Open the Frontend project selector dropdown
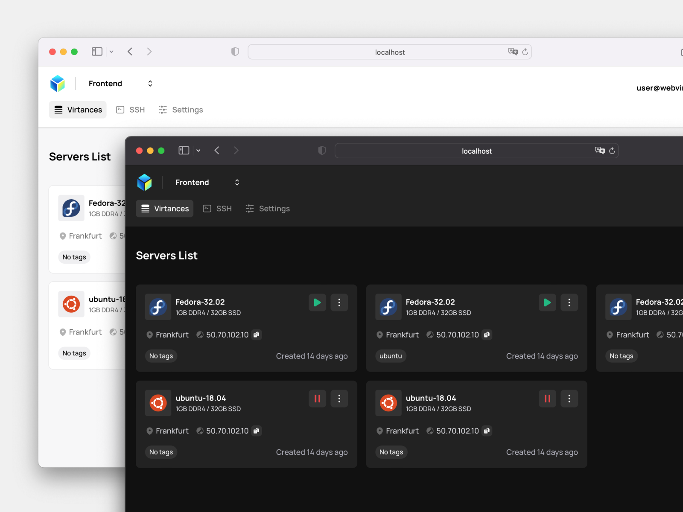This screenshot has height=512, width=683. point(237,182)
